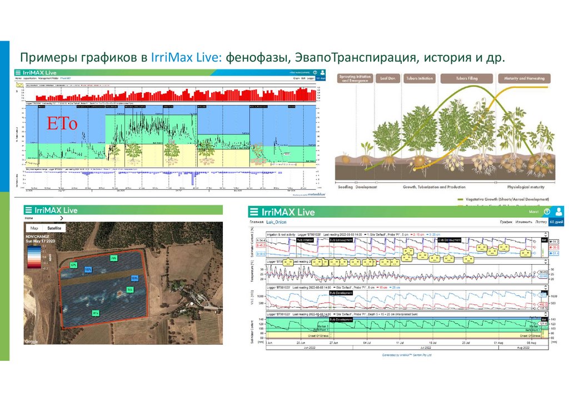
Task: Select 67% sensor marker on satellite map
Action: pyautogui.click(x=74, y=265)
